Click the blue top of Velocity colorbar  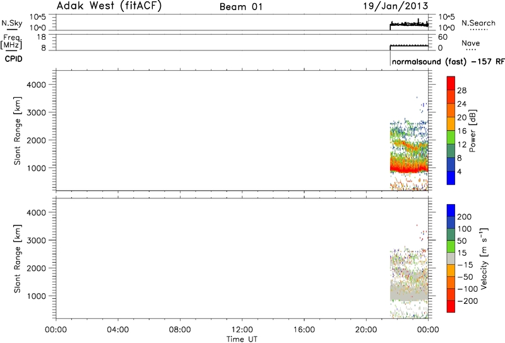pyautogui.click(x=451, y=210)
